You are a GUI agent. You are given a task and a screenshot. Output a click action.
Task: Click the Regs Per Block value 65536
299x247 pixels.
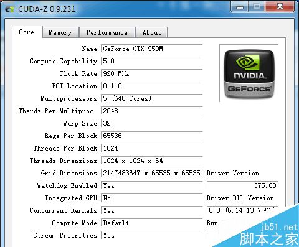(152, 136)
